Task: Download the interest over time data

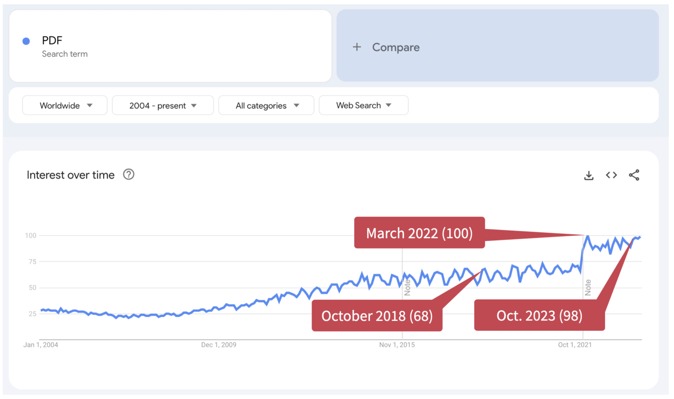Action: (588, 175)
